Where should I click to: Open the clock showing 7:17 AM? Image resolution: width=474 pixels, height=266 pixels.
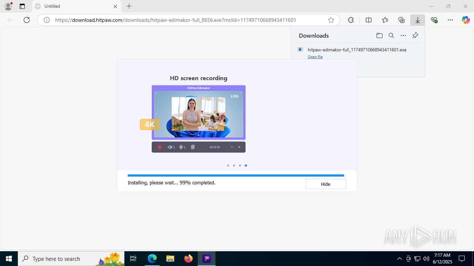point(442,258)
